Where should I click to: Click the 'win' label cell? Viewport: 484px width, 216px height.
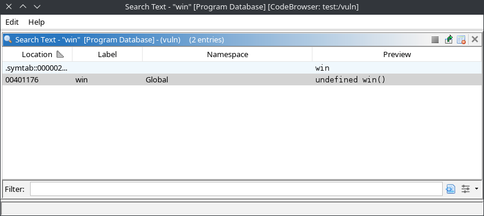[107, 80]
